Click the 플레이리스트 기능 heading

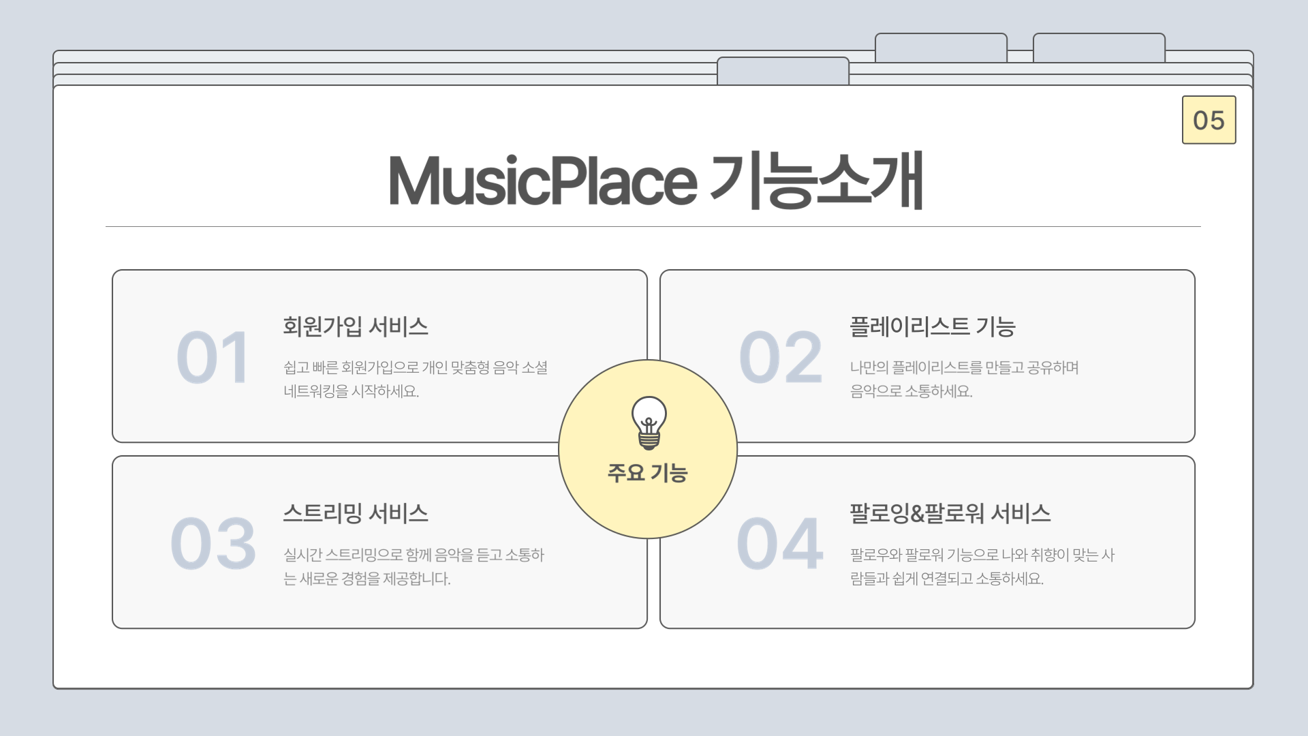[933, 326]
